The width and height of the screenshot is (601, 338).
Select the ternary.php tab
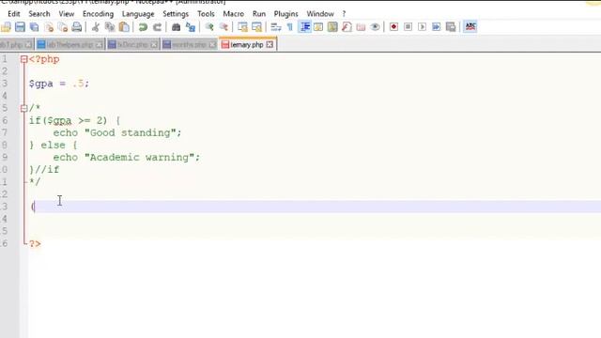247,44
